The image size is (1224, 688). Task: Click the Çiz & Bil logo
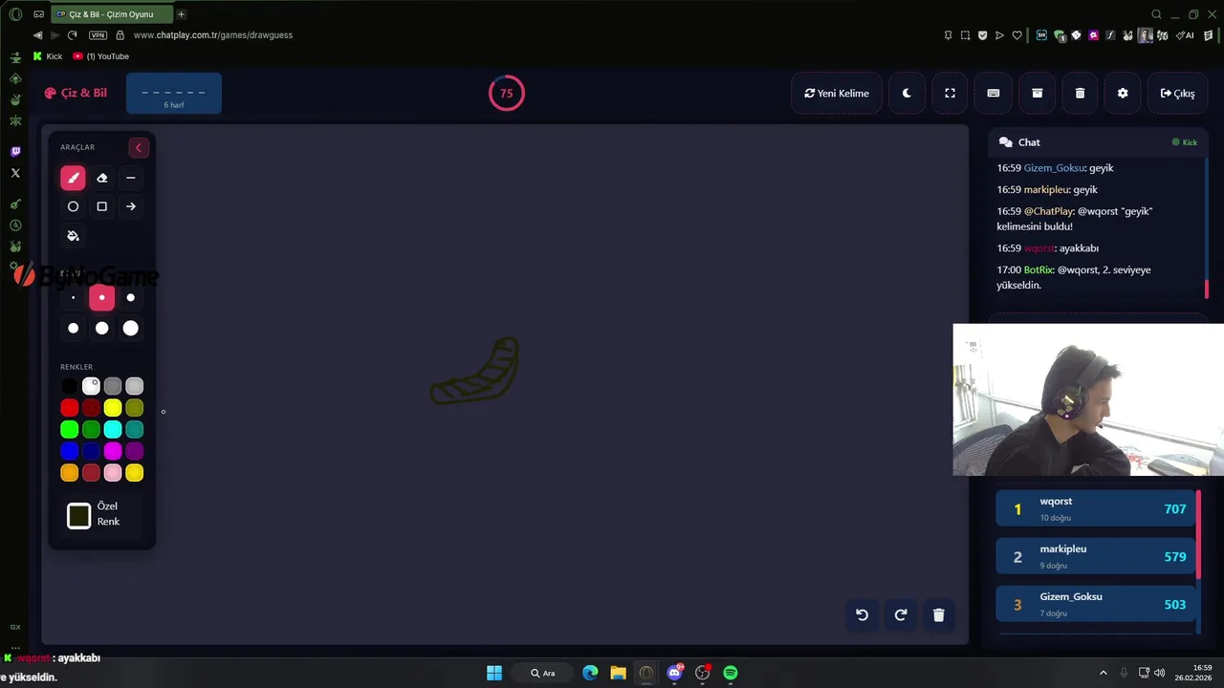click(x=76, y=93)
